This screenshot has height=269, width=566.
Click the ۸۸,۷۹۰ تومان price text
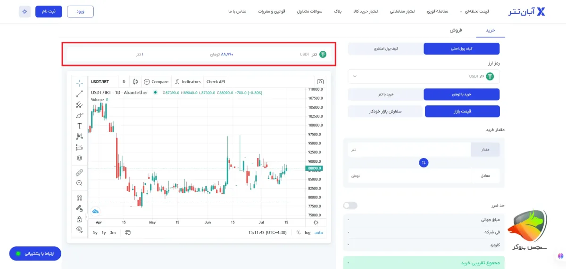pyautogui.click(x=222, y=54)
